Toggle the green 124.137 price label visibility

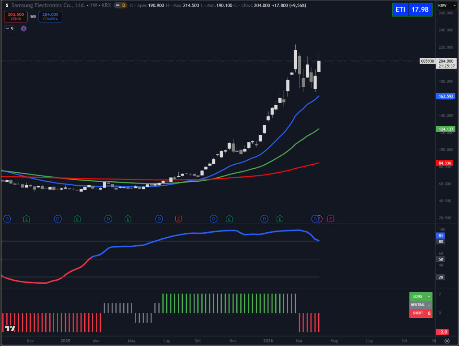(445, 129)
